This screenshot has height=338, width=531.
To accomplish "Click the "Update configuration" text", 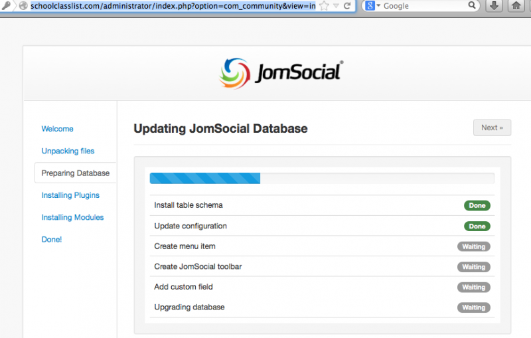I will pyautogui.click(x=190, y=226).
